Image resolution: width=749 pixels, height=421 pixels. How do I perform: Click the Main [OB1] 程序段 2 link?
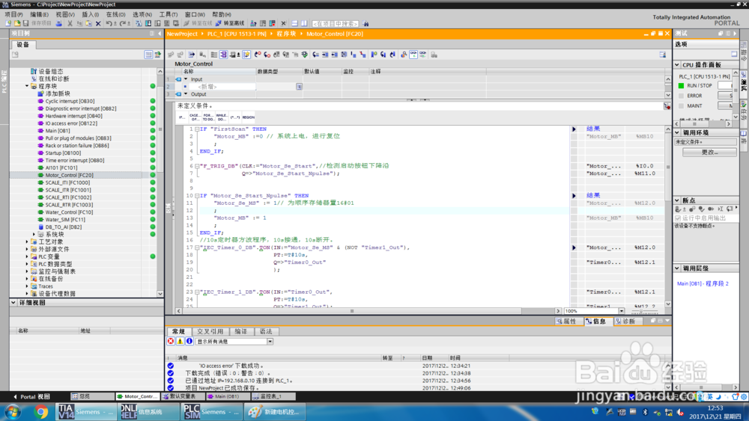[x=703, y=283]
